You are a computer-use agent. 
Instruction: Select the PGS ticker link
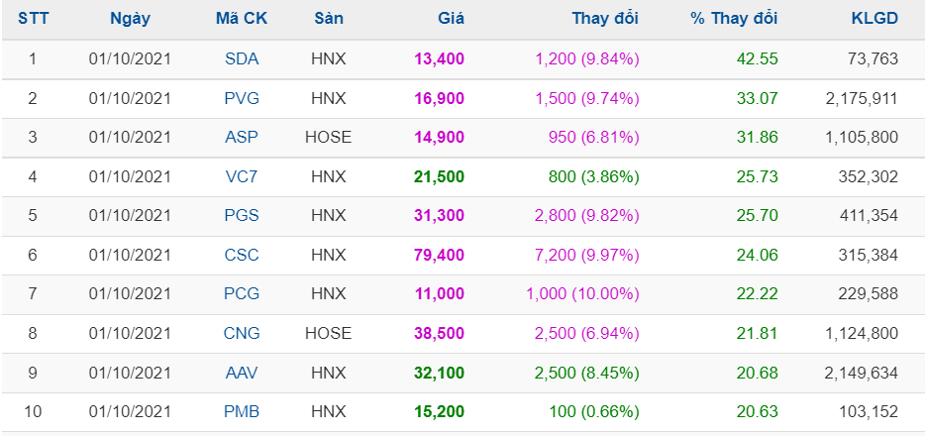pos(242,216)
